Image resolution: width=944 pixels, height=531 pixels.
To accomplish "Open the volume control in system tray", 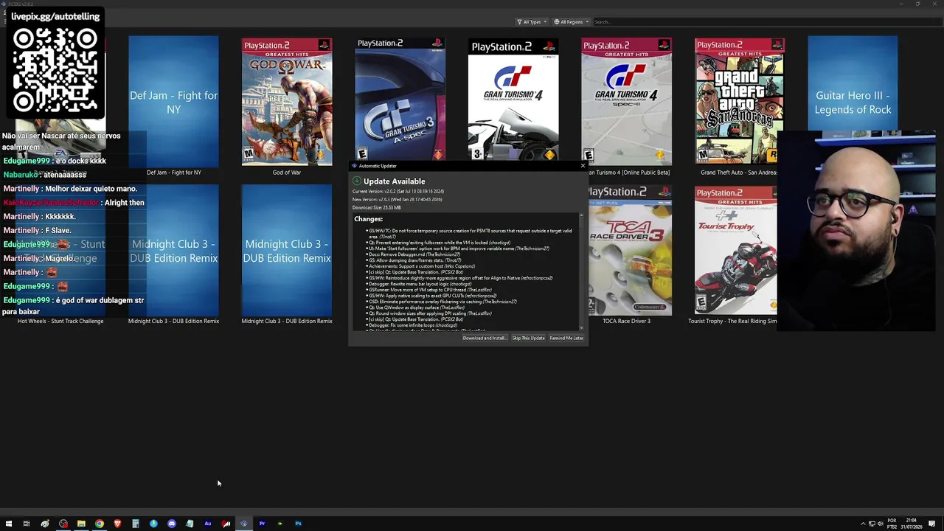I will [x=881, y=524].
